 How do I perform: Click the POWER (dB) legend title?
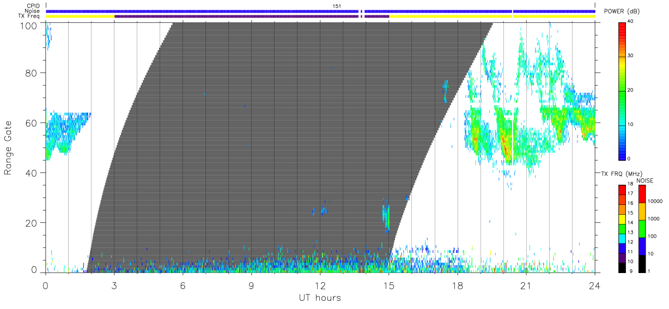coord(622,11)
